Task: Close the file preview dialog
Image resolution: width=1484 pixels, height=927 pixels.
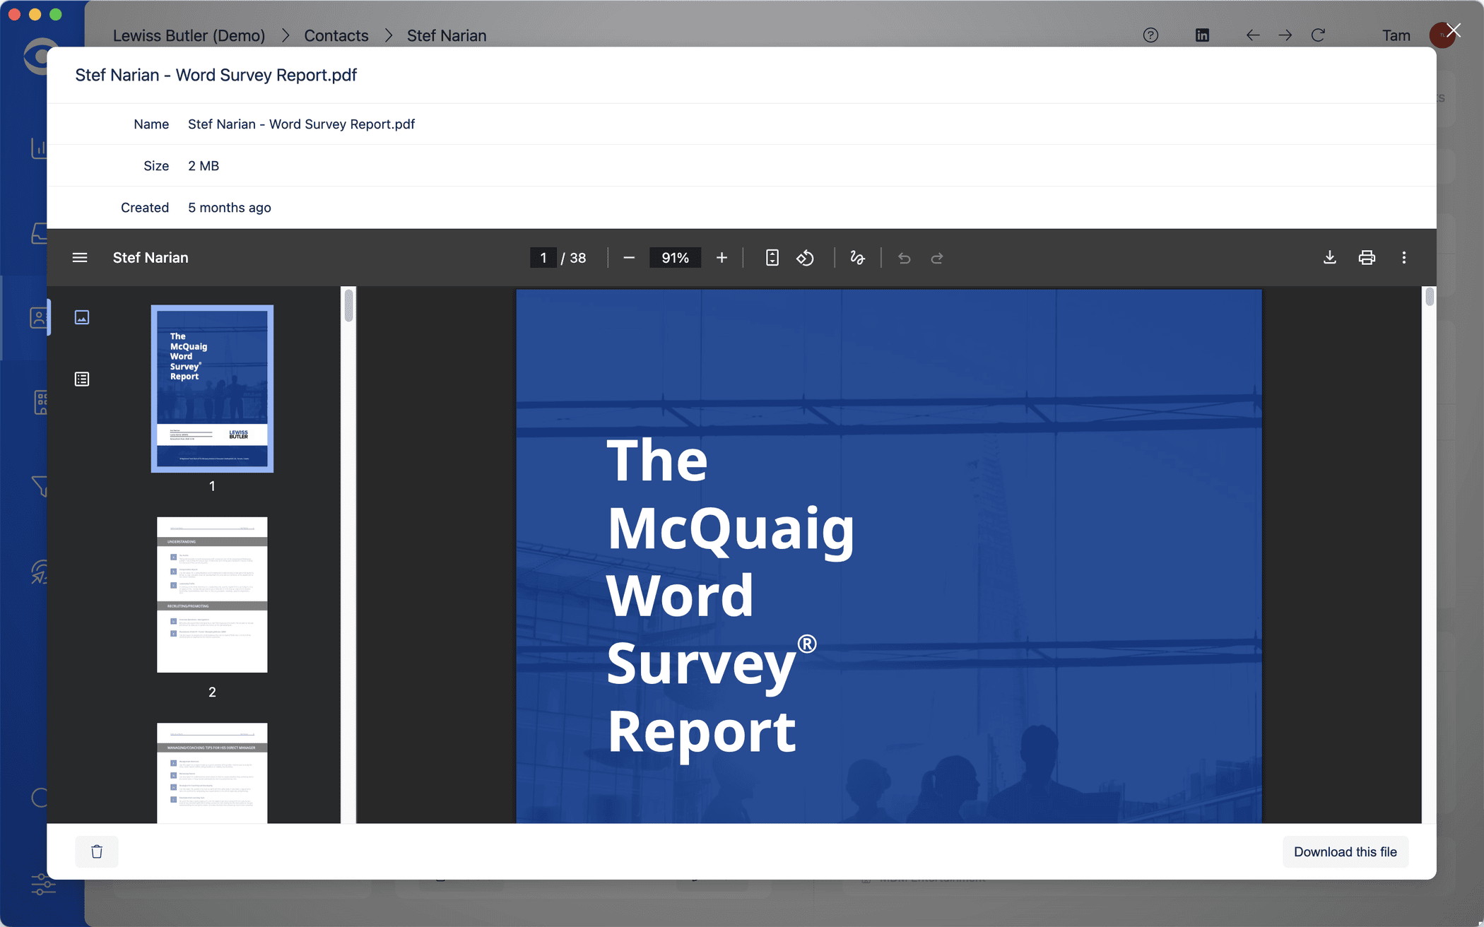Action: [x=1453, y=30]
